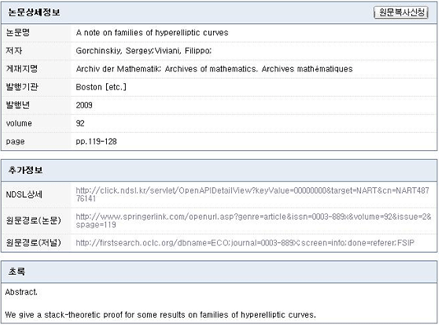This screenshot has width=439, height=325.
Task: Click the 저자 row label
Action: coord(14,51)
